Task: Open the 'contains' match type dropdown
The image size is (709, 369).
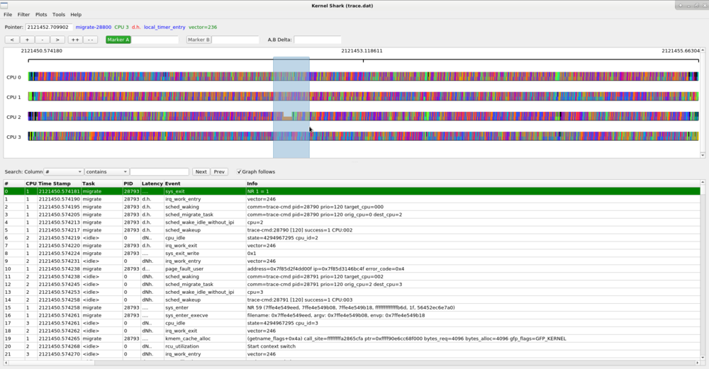Action: coord(106,171)
